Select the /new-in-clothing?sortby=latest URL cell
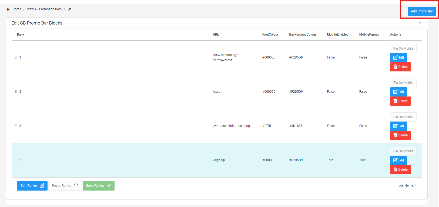 [x=225, y=57]
